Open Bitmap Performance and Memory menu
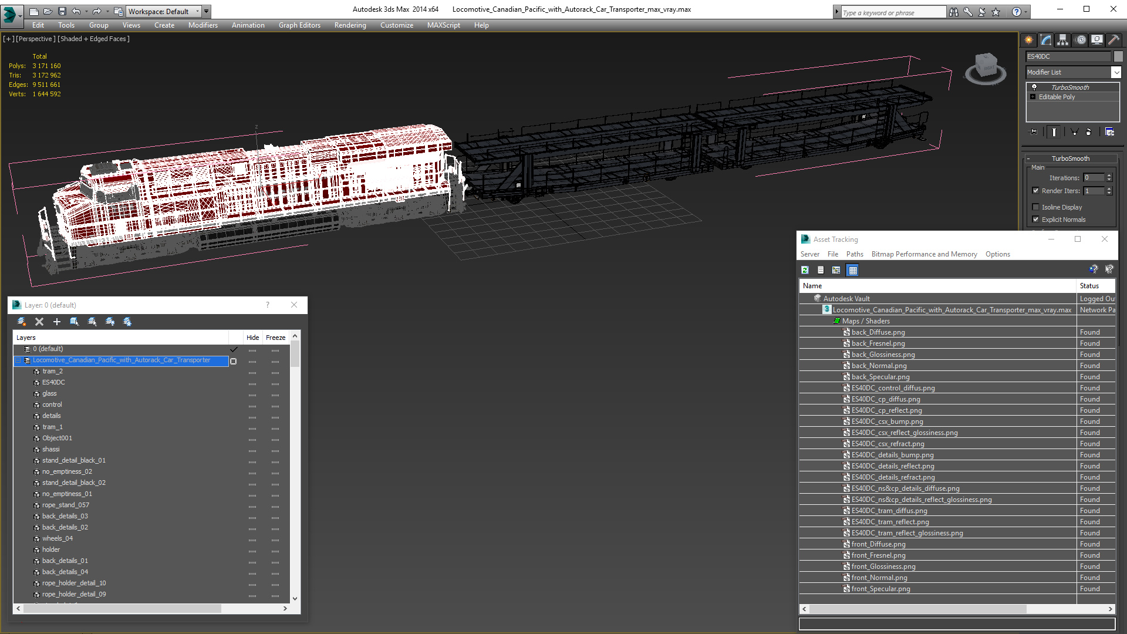The width and height of the screenshot is (1127, 634). point(924,254)
